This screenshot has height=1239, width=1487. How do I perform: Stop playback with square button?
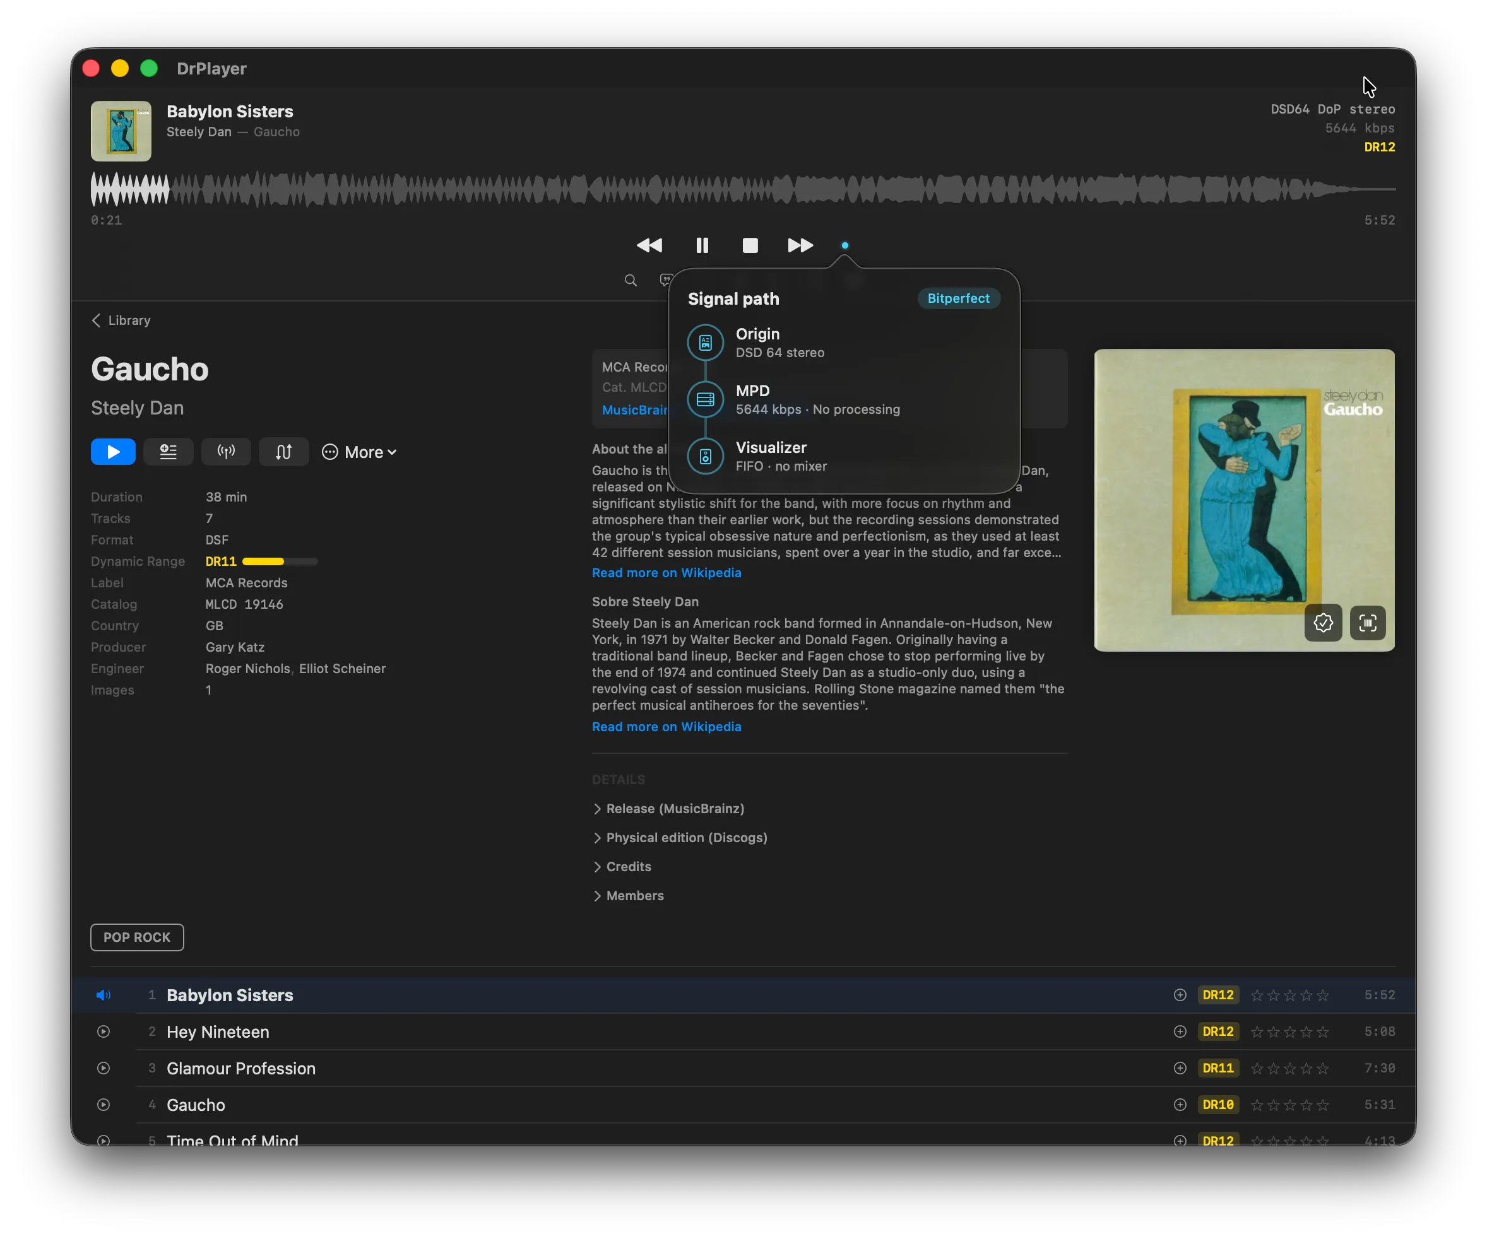point(750,245)
